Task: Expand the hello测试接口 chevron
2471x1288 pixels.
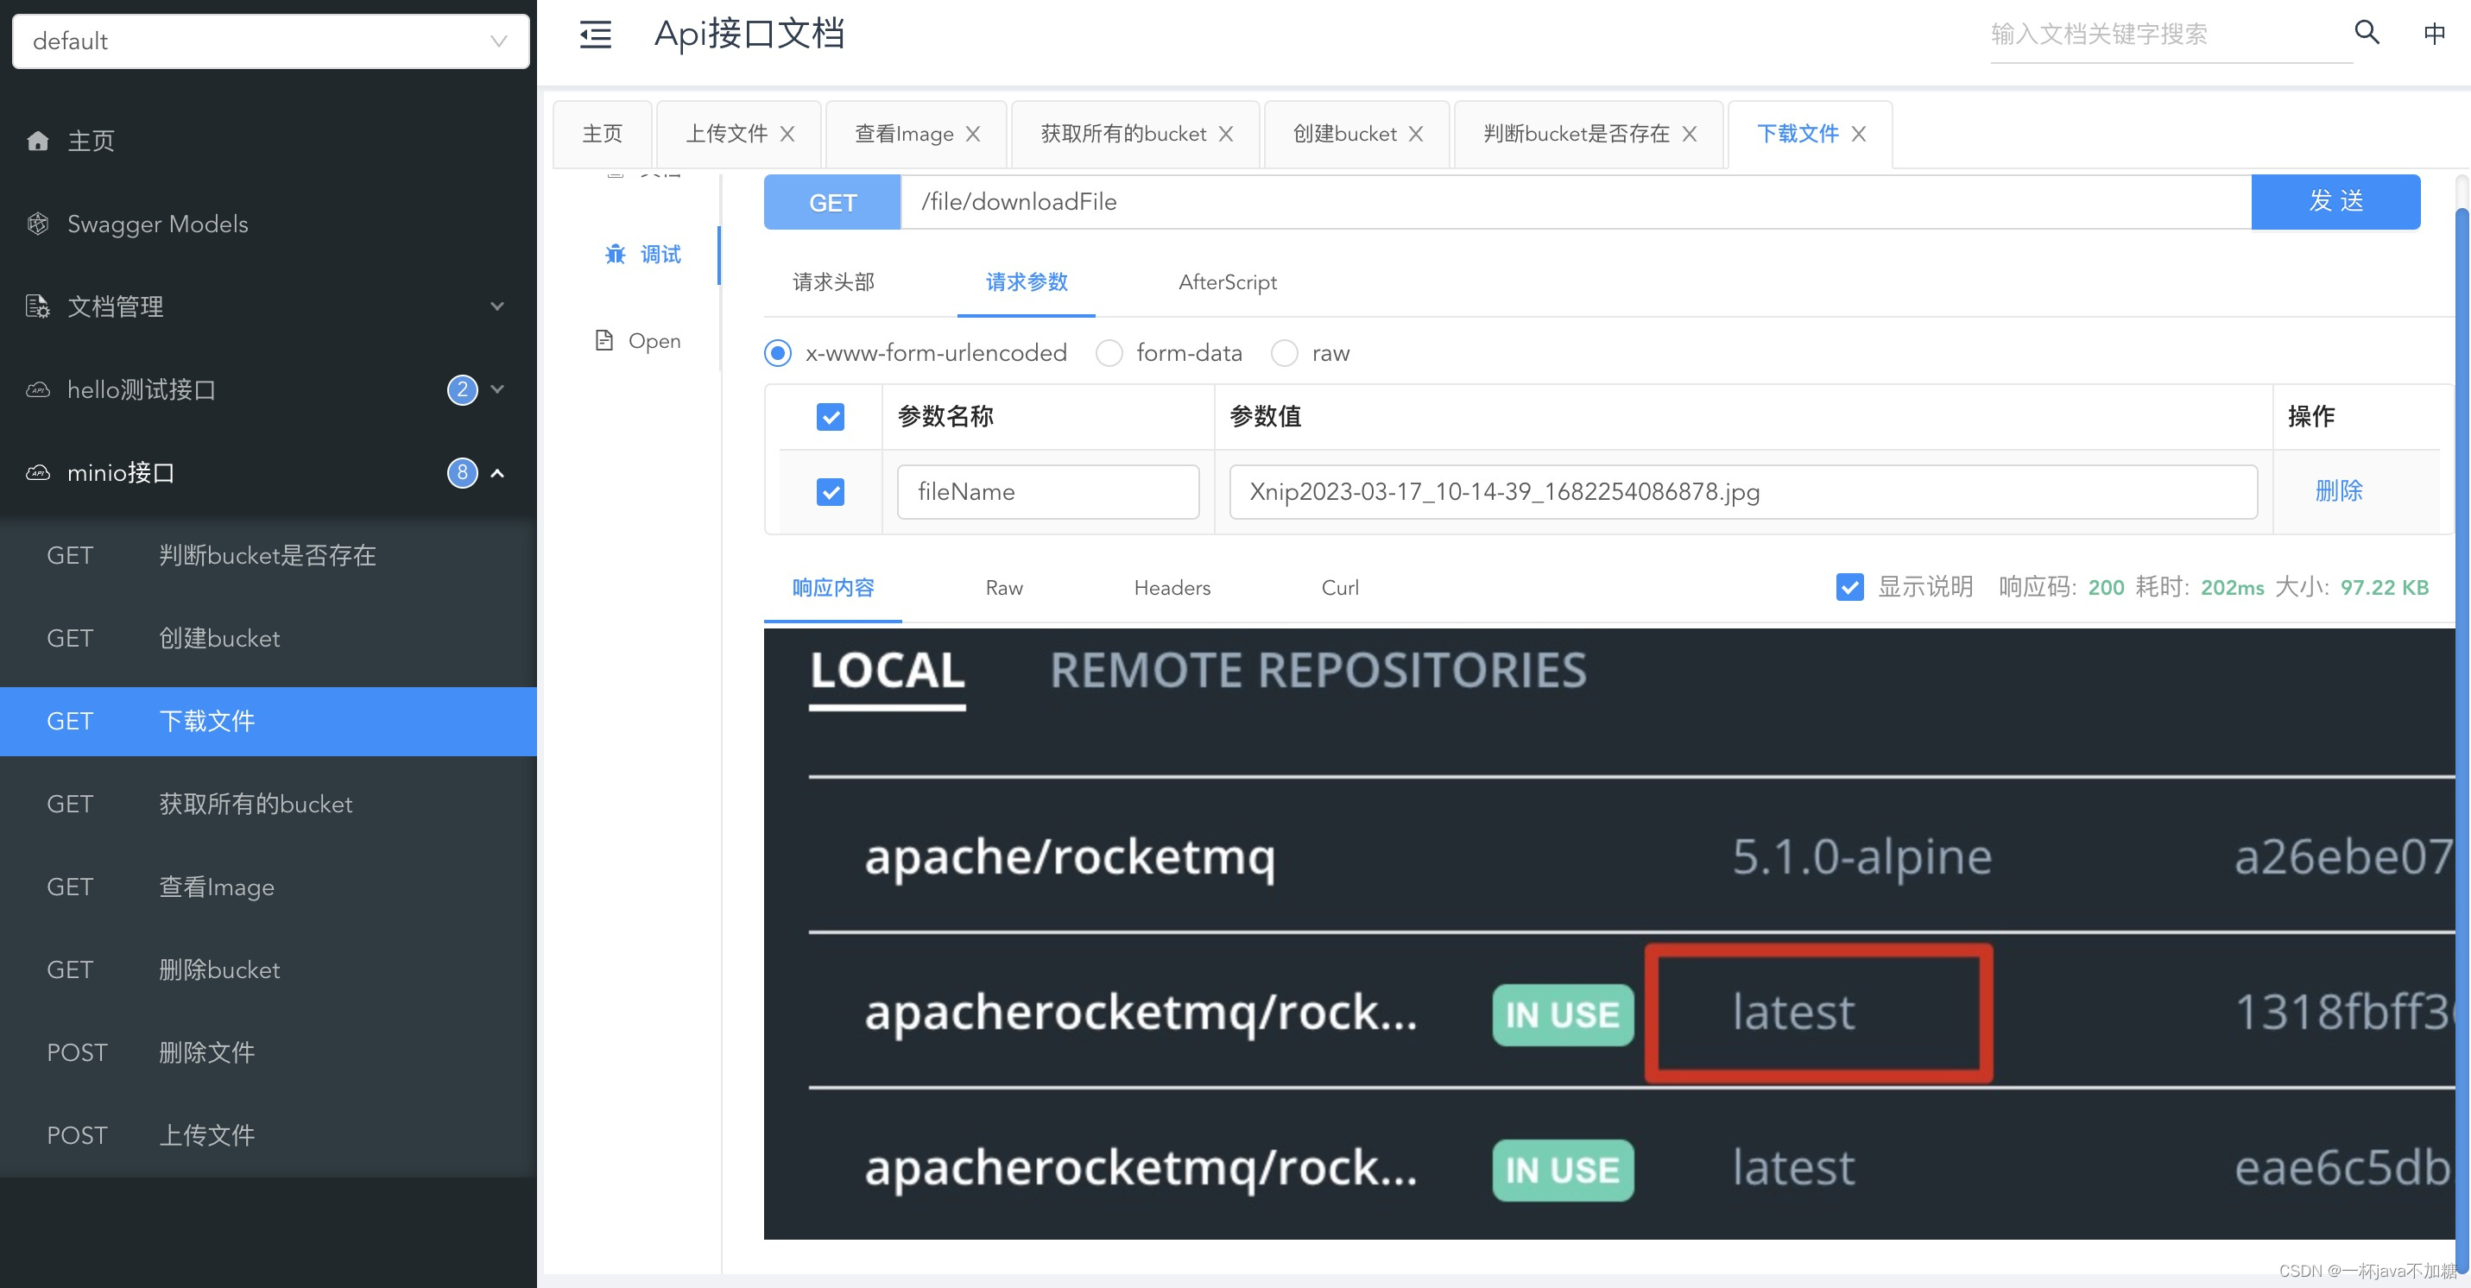Action: click(x=497, y=389)
